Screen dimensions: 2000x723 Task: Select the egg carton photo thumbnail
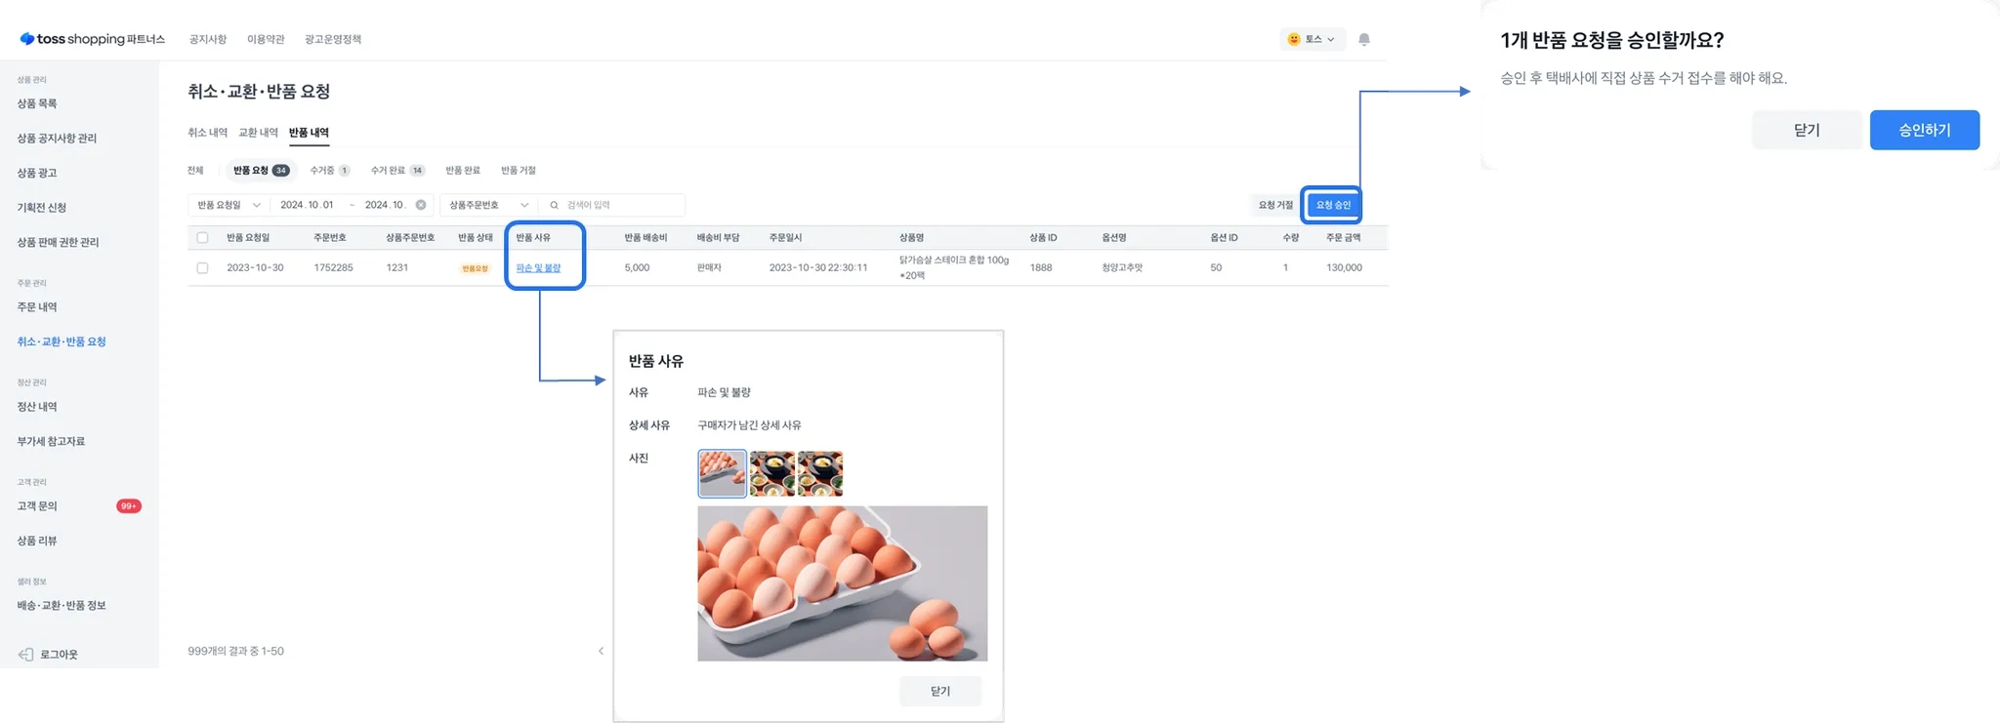coord(722,473)
